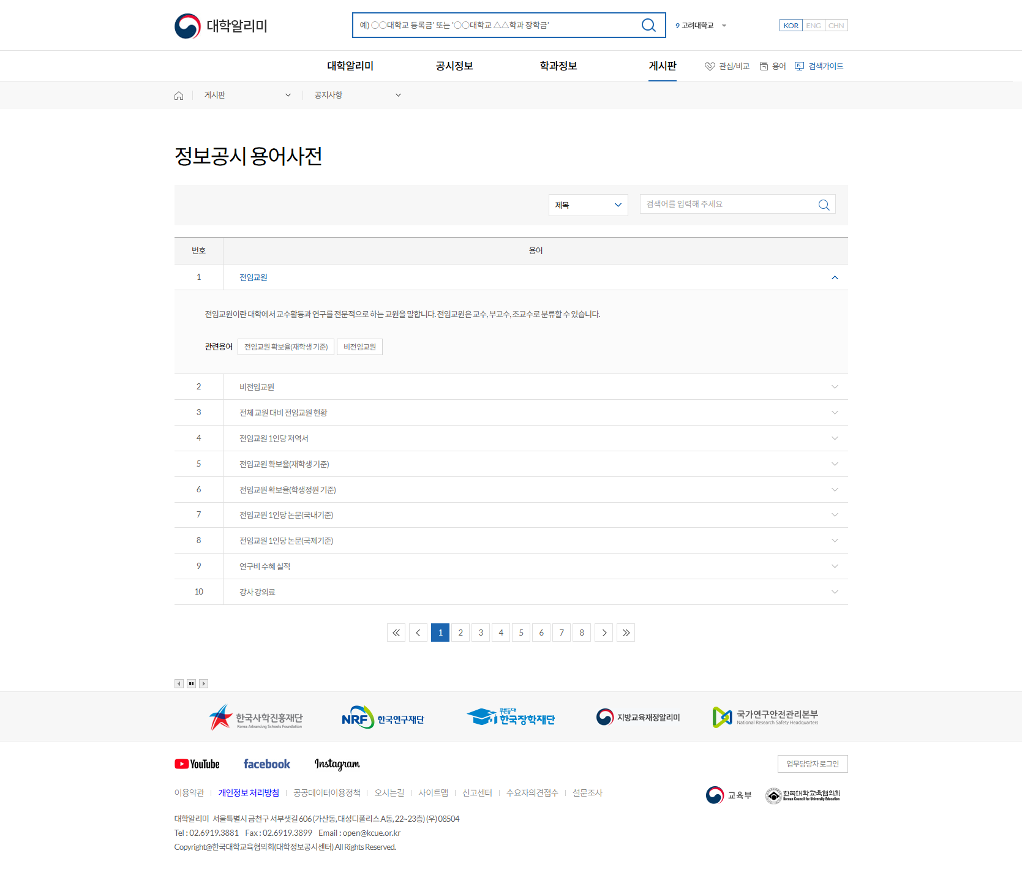Click the glossary search input field

pos(729,205)
